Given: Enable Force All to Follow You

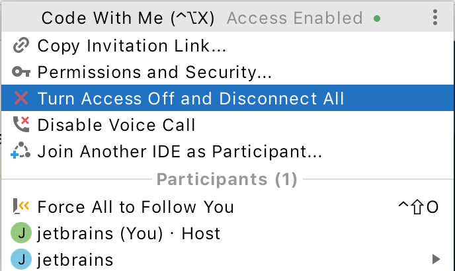Looking at the screenshot, I should [136, 207].
